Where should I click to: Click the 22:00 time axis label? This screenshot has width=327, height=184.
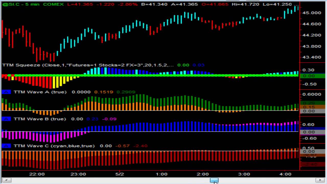[x=37, y=174]
